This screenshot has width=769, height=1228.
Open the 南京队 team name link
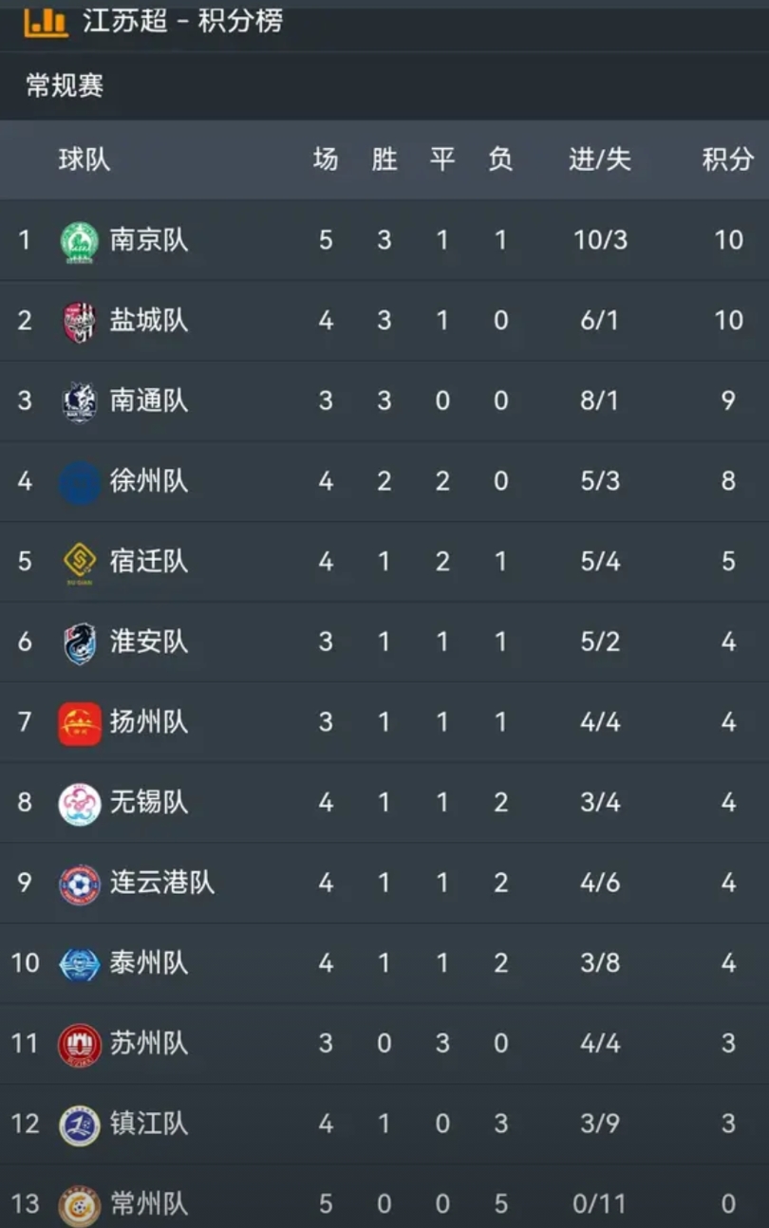(x=149, y=239)
